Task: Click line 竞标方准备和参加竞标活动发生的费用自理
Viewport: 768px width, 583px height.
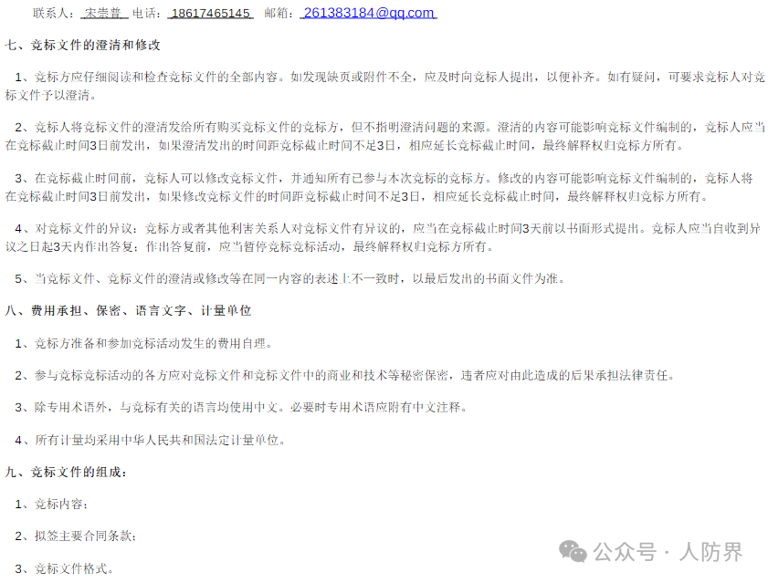Action: [x=143, y=344]
